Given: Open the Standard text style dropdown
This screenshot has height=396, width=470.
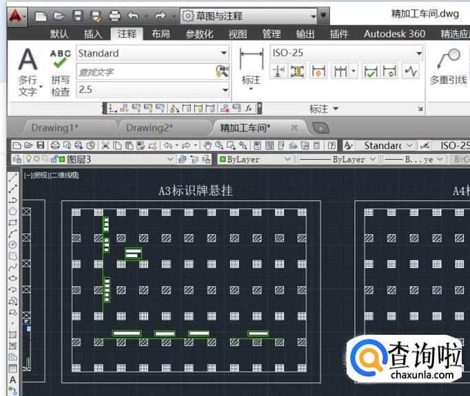Looking at the screenshot, I should 153,53.
